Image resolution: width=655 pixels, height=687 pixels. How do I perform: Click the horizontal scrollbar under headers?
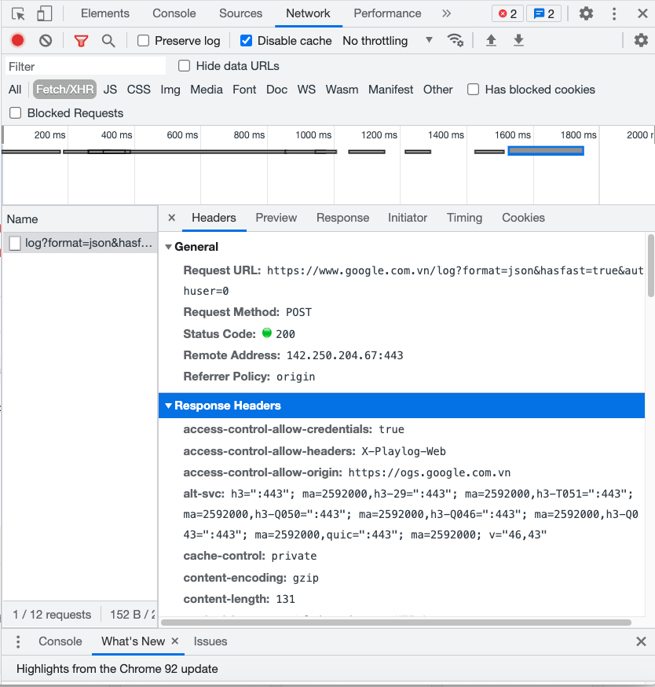point(396,623)
